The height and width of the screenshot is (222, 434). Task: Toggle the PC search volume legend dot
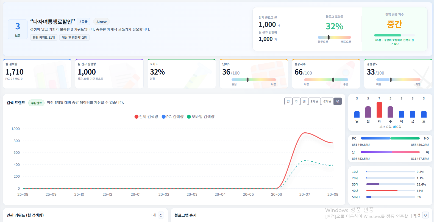(164, 117)
